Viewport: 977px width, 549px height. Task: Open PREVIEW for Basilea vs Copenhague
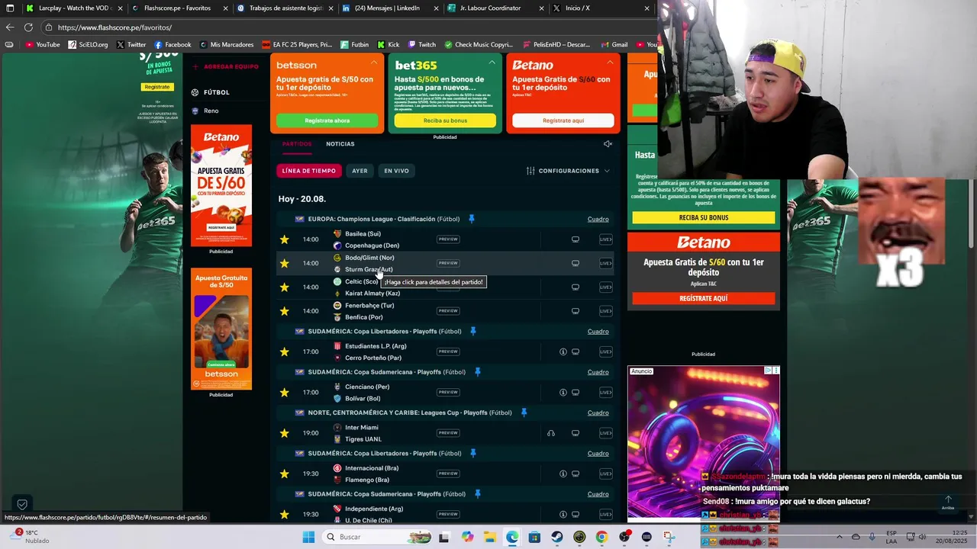(448, 239)
